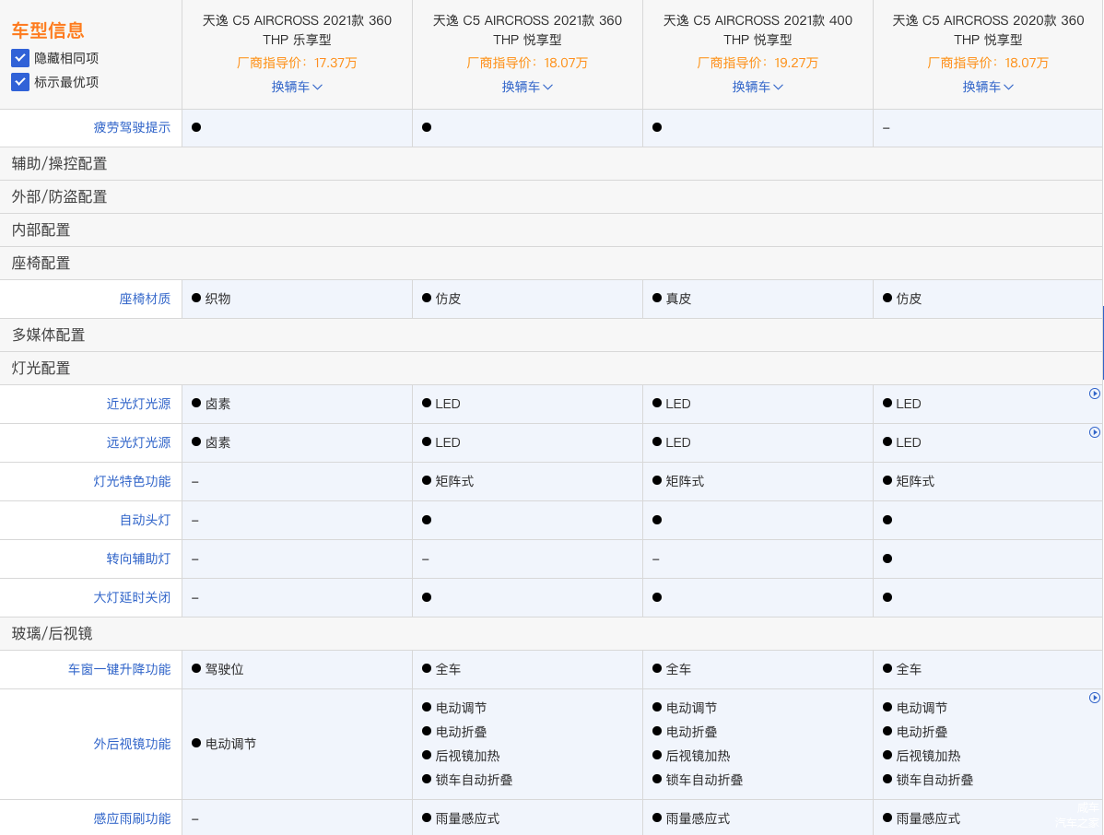
Task: Expand the 外部/防盗配置 section
Action: 551,196
